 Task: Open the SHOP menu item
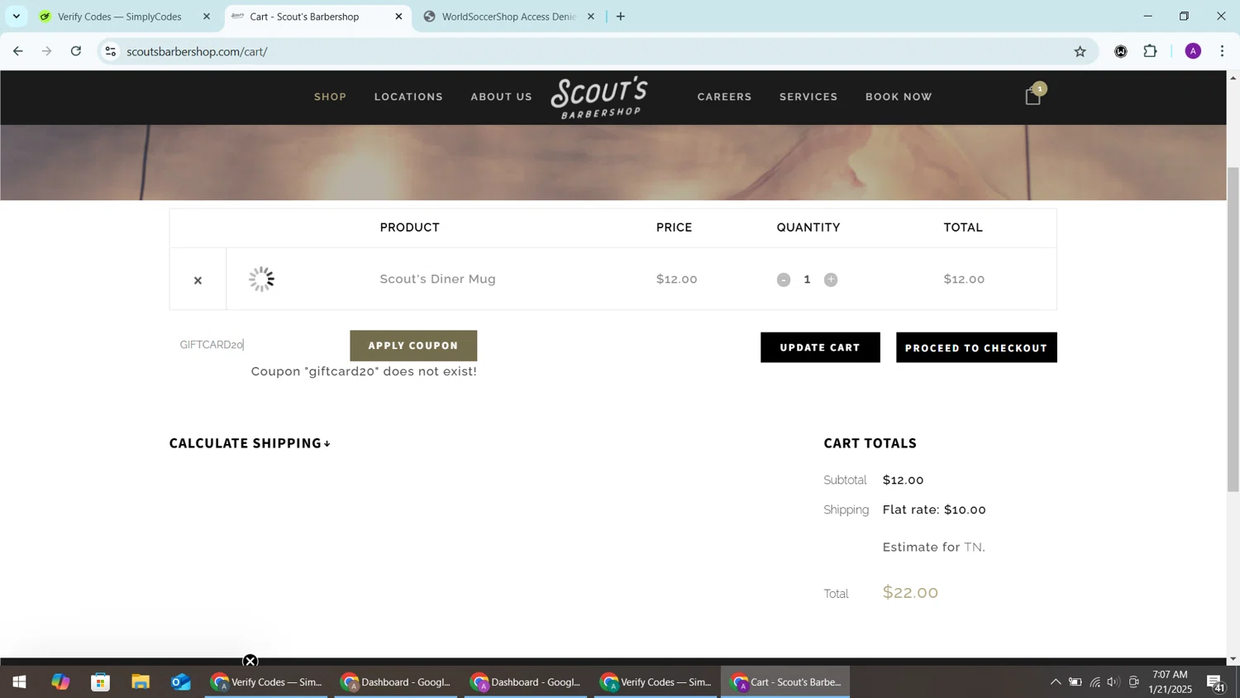click(x=331, y=97)
